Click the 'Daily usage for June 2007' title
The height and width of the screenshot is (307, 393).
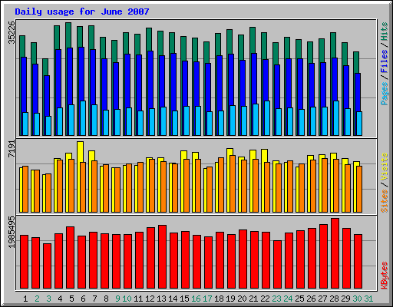82,12
